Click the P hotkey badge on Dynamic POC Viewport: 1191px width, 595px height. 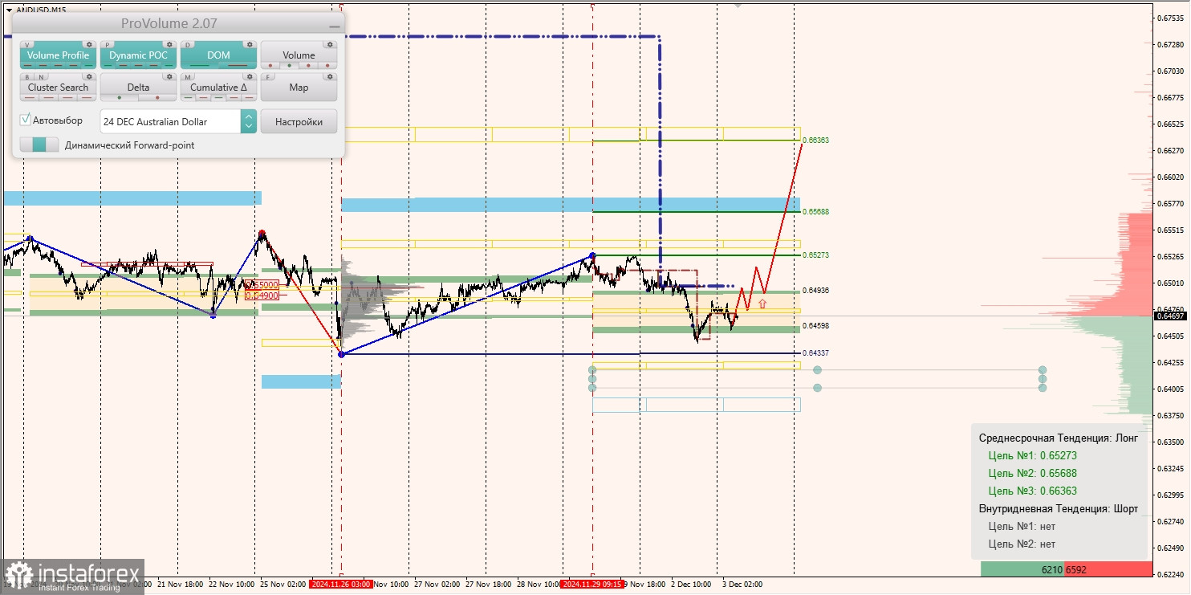coord(108,45)
